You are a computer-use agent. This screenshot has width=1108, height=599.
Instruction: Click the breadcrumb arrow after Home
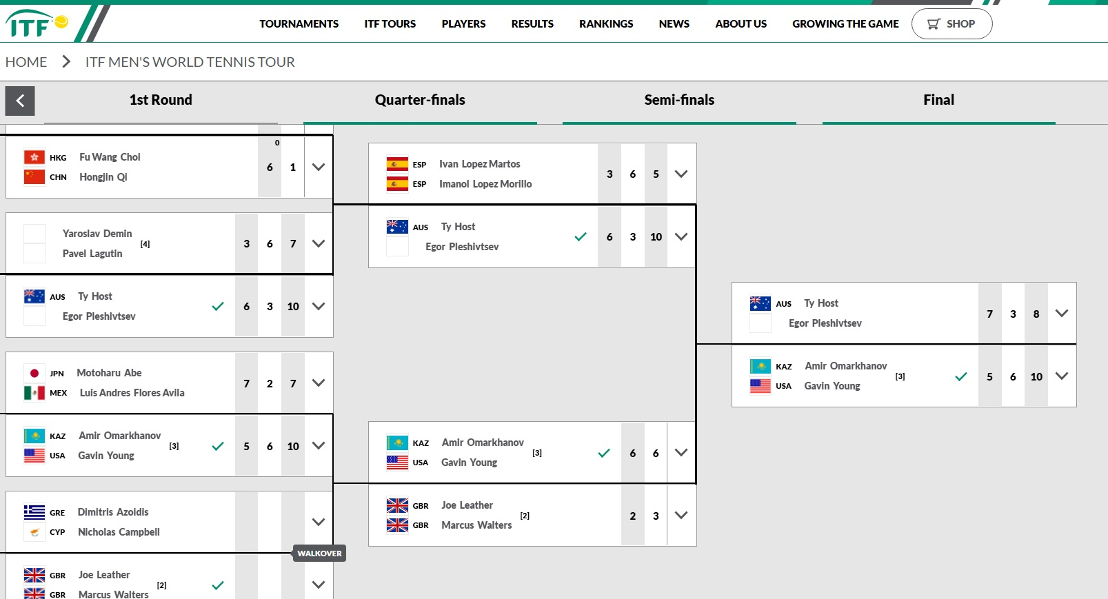(66, 62)
